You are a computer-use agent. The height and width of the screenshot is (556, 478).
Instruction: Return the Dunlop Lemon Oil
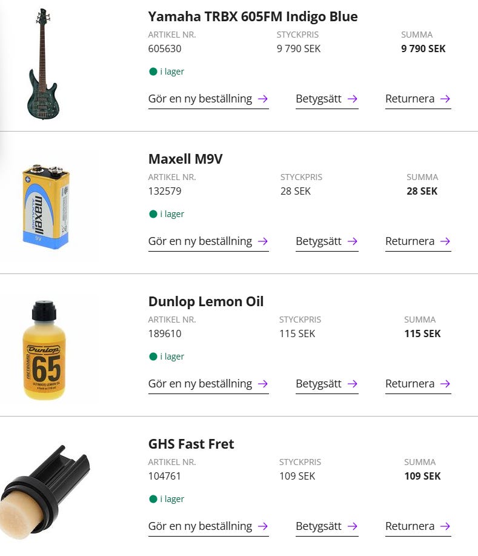pyautogui.click(x=417, y=384)
